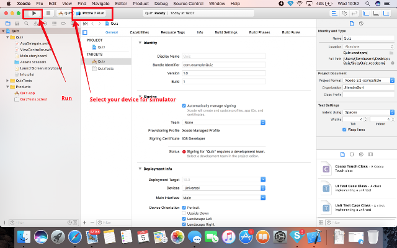Show the Standard editor
This screenshot has width=397, height=248.
334,13
